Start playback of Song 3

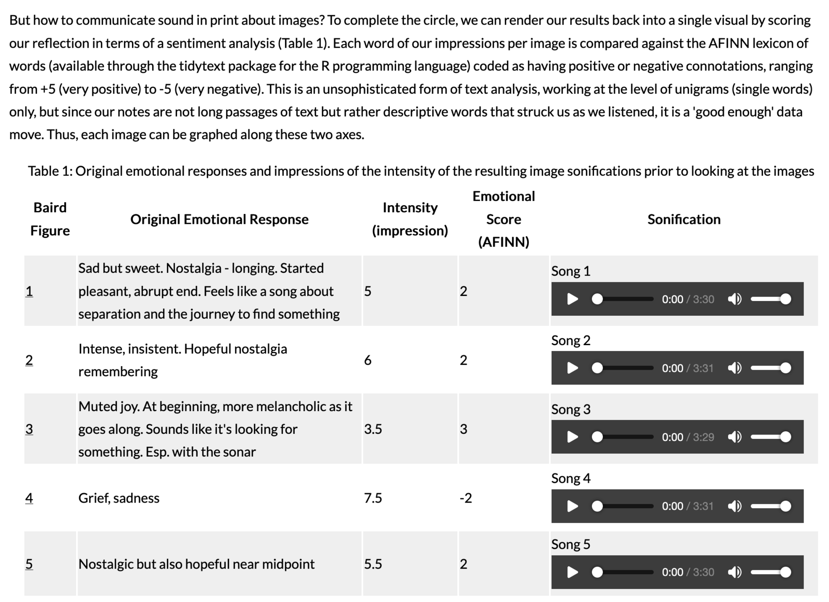click(x=572, y=437)
